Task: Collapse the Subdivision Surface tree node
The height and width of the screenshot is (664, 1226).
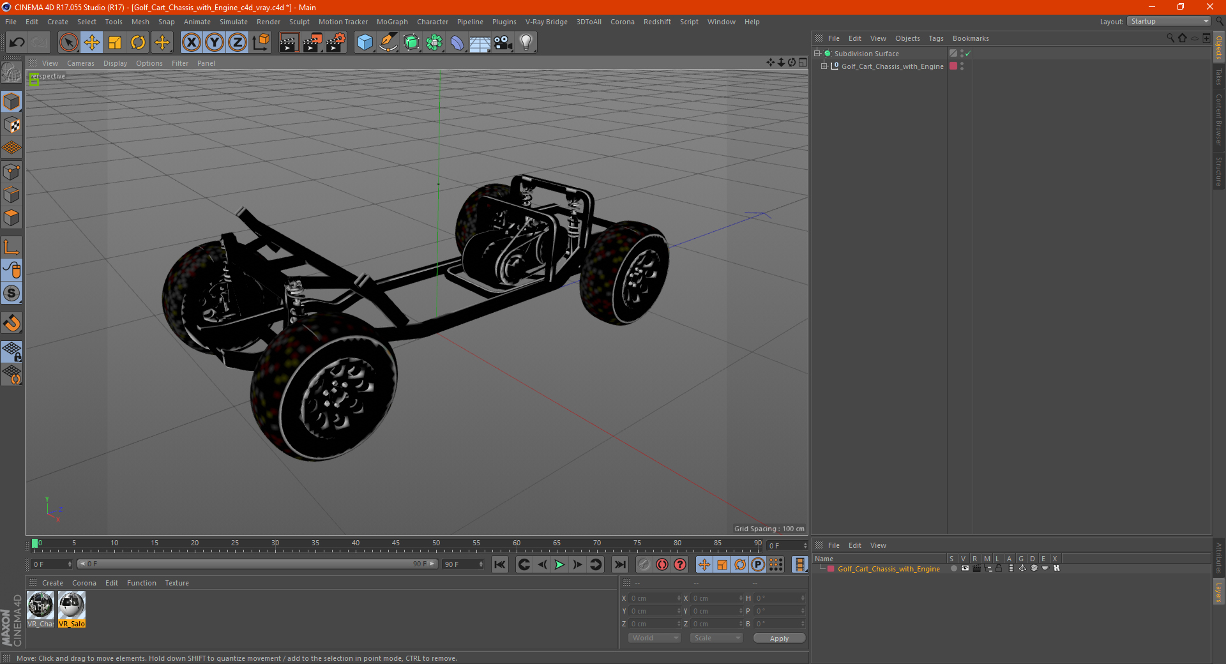Action: (x=817, y=54)
